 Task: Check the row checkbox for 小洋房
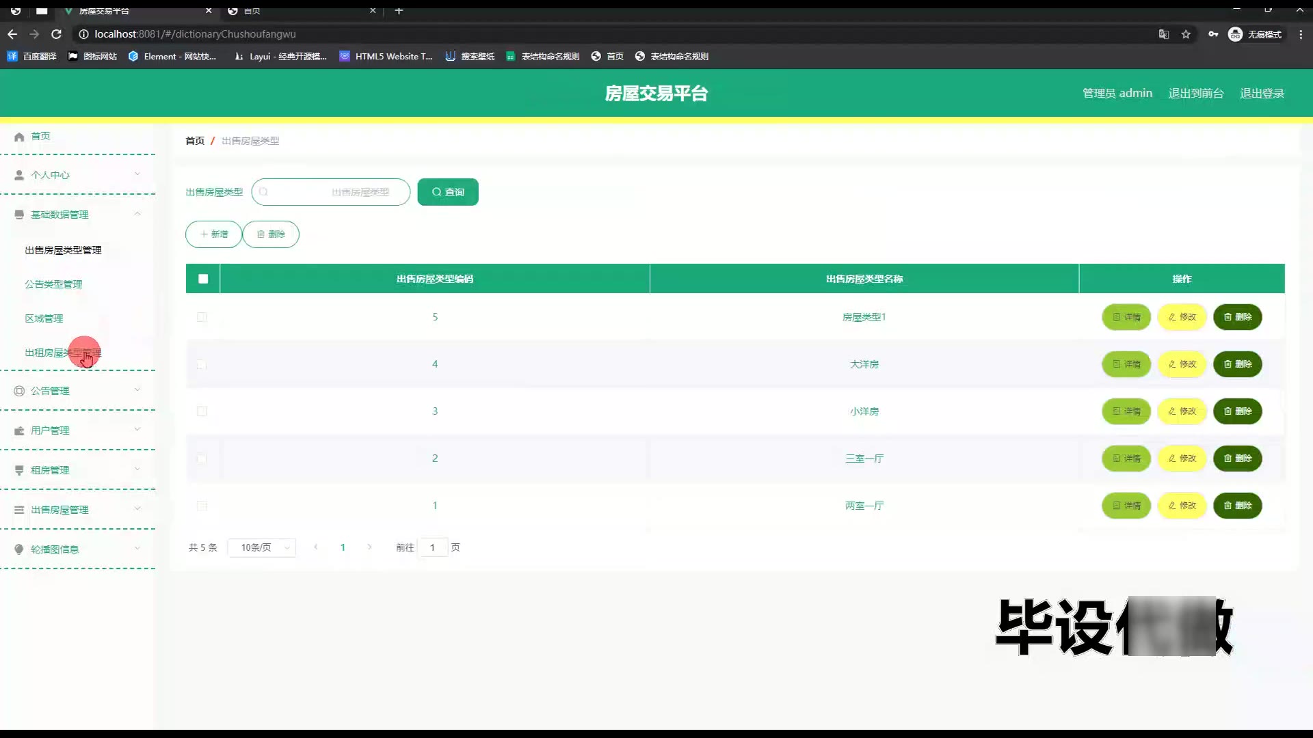(x=202, y=411)
